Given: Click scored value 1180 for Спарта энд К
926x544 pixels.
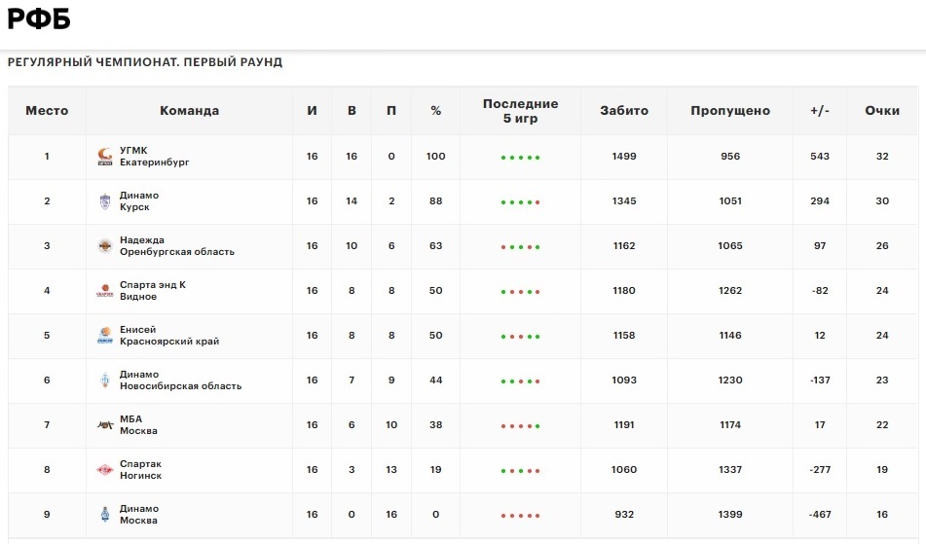Looking at the screenshot, I should [x=624, y=291].
